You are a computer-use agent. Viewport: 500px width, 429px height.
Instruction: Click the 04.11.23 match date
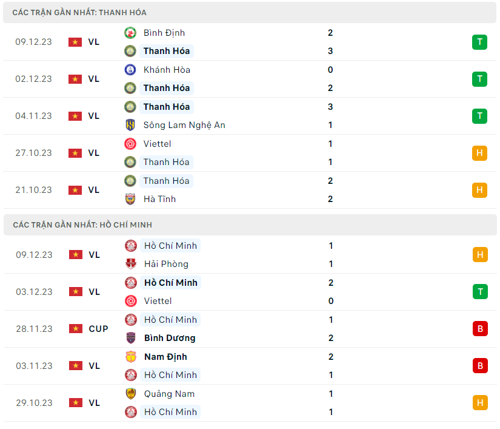(34, 116)
